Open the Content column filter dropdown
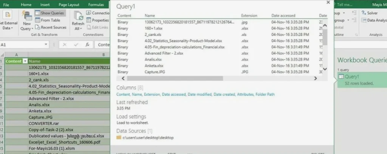 pos(25,61)
